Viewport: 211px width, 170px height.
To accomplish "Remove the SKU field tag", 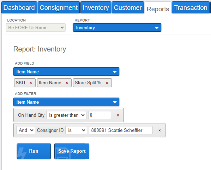I will 31,83.
